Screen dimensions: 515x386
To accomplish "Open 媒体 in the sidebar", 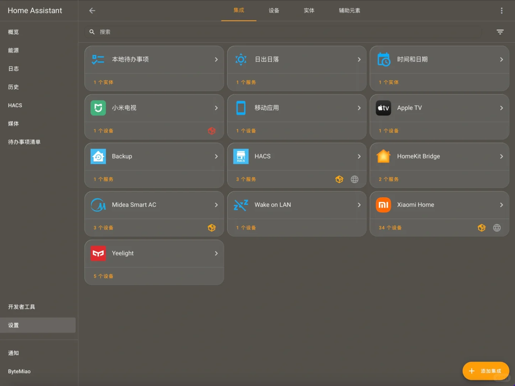I will point(38,124).
